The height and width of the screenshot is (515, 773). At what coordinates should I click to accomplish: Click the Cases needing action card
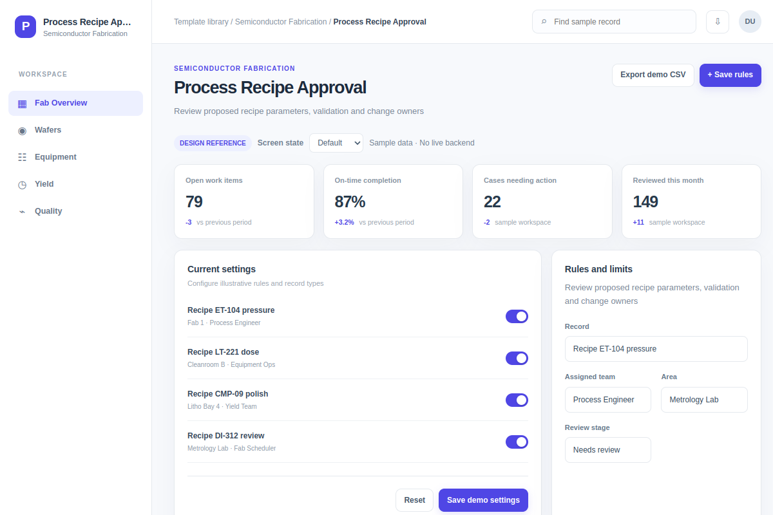point(542,201)
